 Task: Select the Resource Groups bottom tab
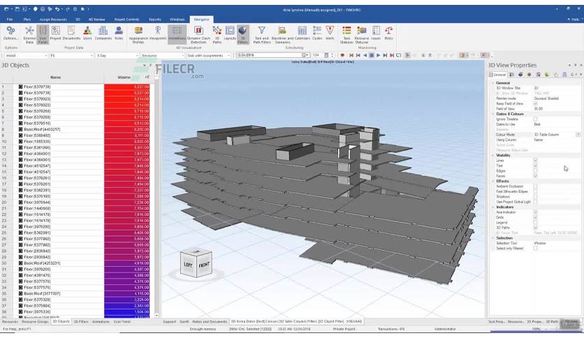[35, 322]
